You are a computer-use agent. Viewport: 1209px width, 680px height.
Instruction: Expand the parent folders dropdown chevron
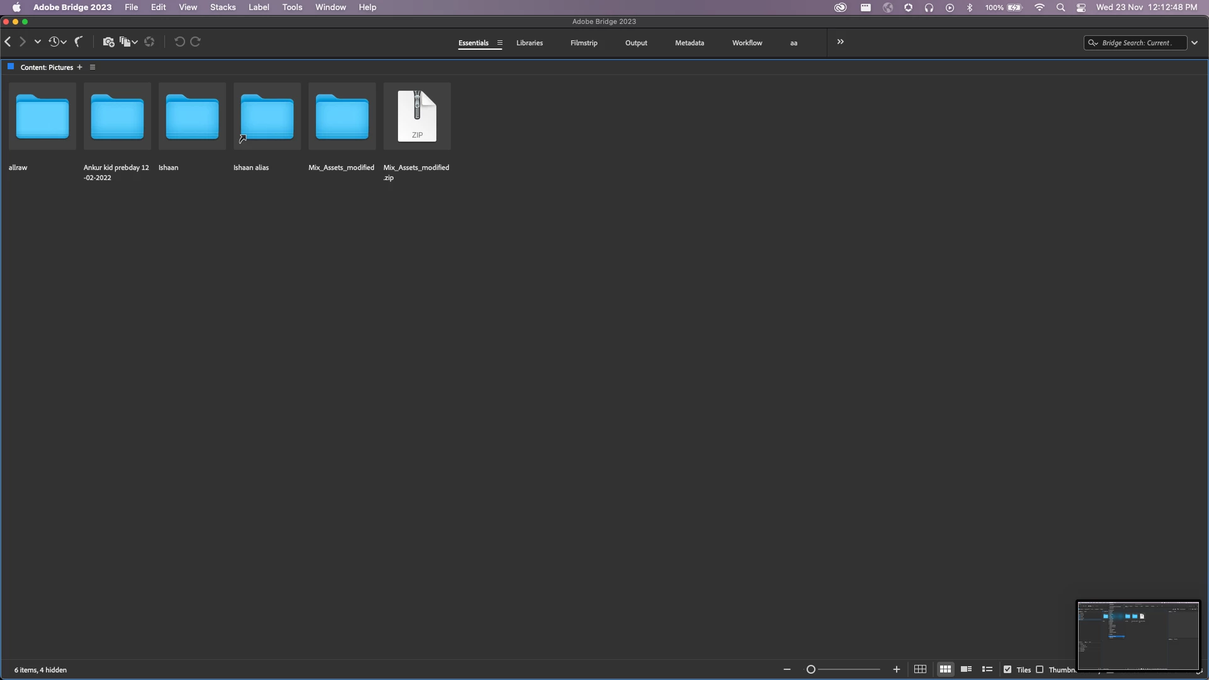pyautogui.click(x=38, y=42)
